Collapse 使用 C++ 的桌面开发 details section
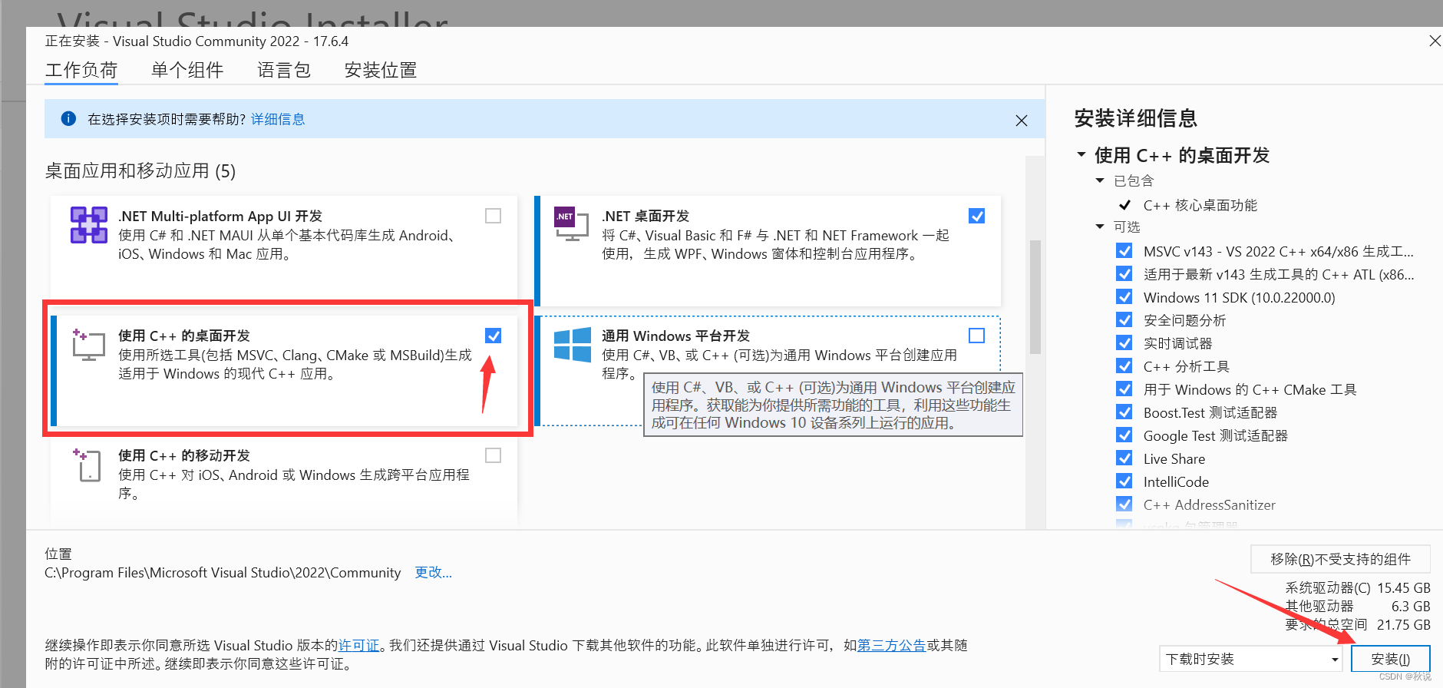1443x688 pixels. (1081, 155)
